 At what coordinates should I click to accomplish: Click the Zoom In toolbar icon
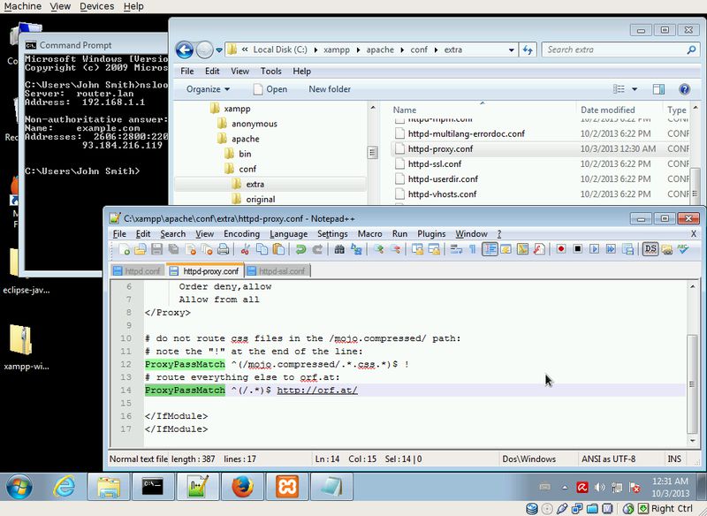click(x=379, y=250)
